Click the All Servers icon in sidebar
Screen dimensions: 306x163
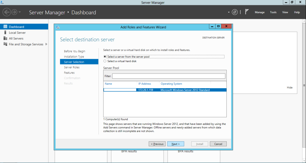[5, 38]
